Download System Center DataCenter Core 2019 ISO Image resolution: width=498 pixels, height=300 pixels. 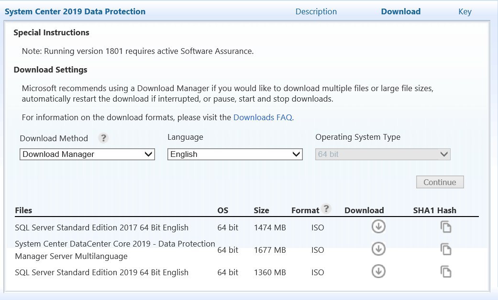coord(378,249)
